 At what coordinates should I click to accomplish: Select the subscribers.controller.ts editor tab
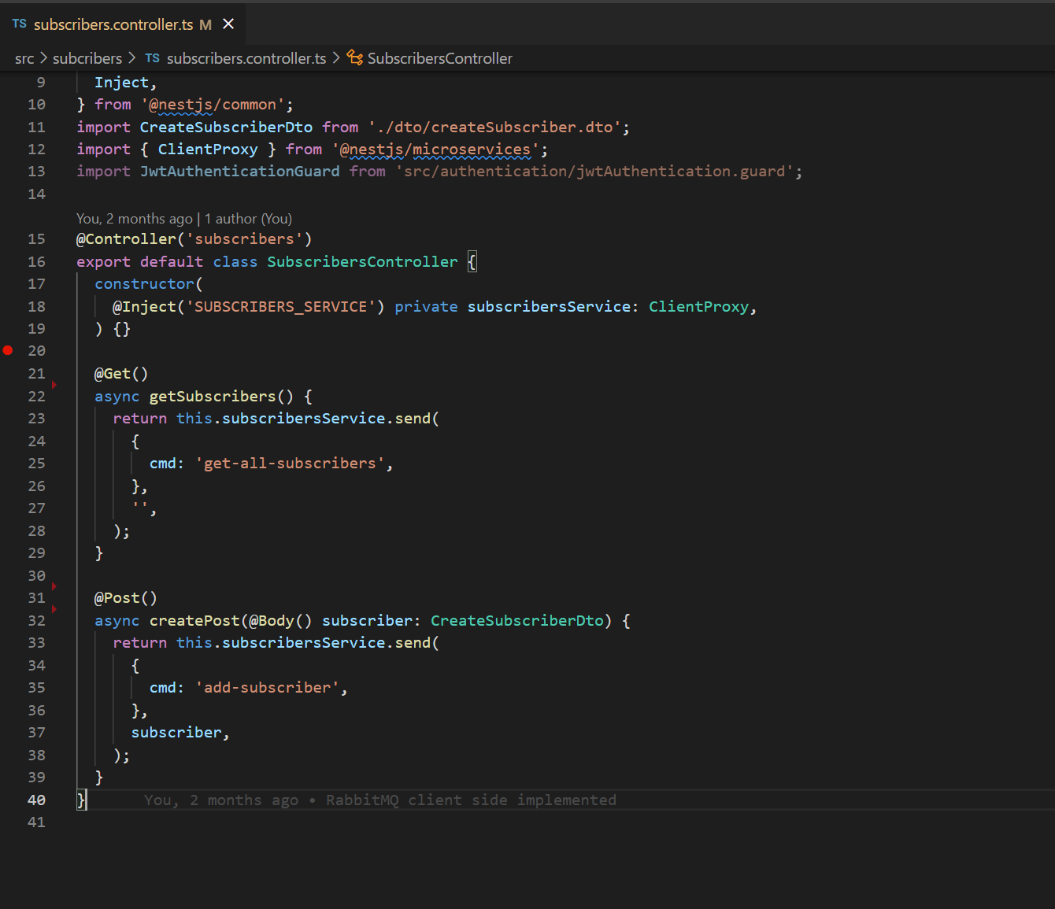[x=113, y=25]
